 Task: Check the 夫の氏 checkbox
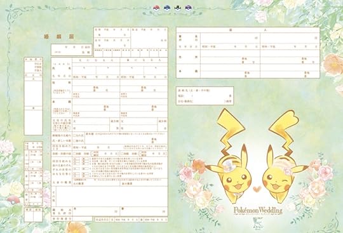[x=74, y=136]
